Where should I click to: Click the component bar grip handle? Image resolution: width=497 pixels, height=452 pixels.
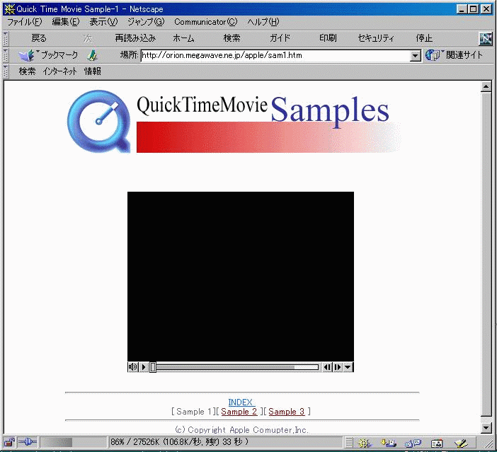(x=348, y=442)
